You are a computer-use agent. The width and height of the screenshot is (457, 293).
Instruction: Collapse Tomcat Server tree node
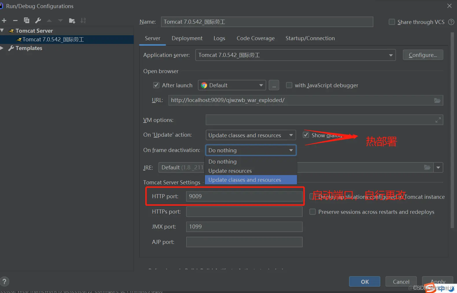tap(2, 30)
